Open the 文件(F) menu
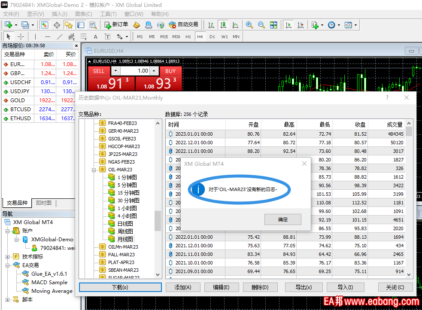The height and width of the screenshot is (310, 422). (x=11, y=14)
